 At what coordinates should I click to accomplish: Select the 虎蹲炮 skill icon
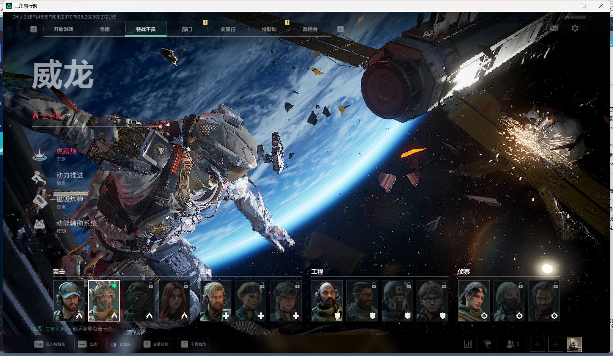[40, 154]
